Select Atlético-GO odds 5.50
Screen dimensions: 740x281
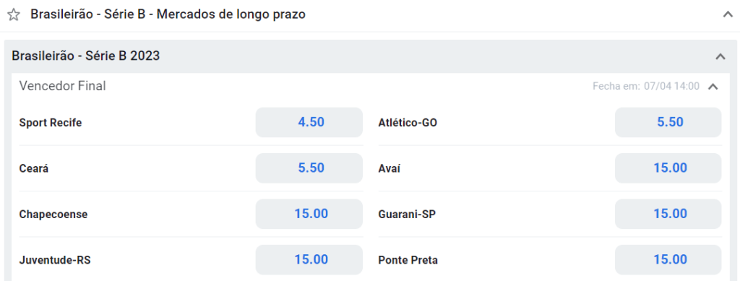tap(668, 123)
